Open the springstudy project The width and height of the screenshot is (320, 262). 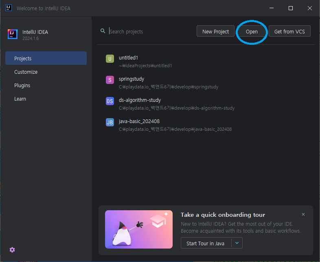click(x=206, y=83)
